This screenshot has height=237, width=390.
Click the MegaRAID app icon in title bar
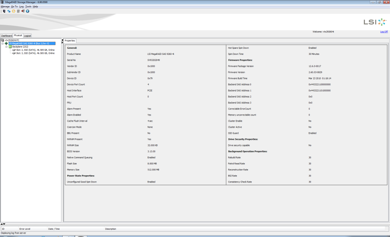tap(2, 2)
